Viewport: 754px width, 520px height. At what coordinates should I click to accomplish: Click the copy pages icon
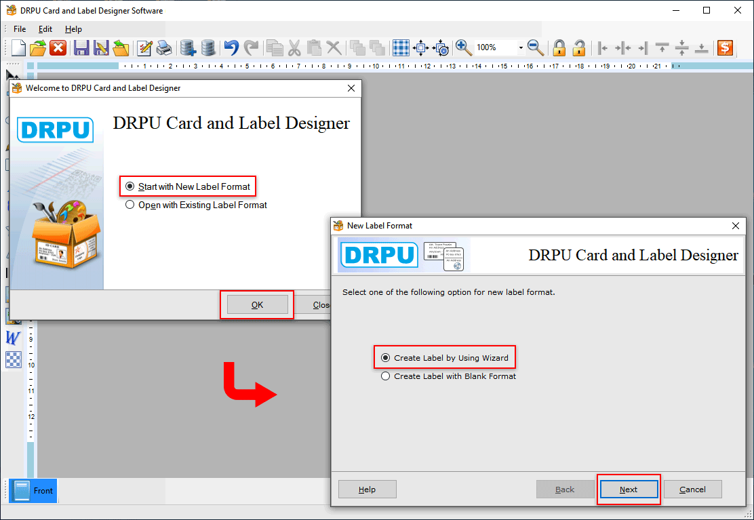coord(275,47)
